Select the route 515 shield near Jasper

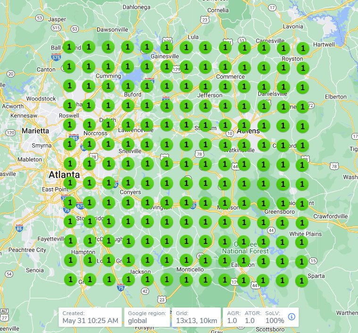click(x=56, y=28)
